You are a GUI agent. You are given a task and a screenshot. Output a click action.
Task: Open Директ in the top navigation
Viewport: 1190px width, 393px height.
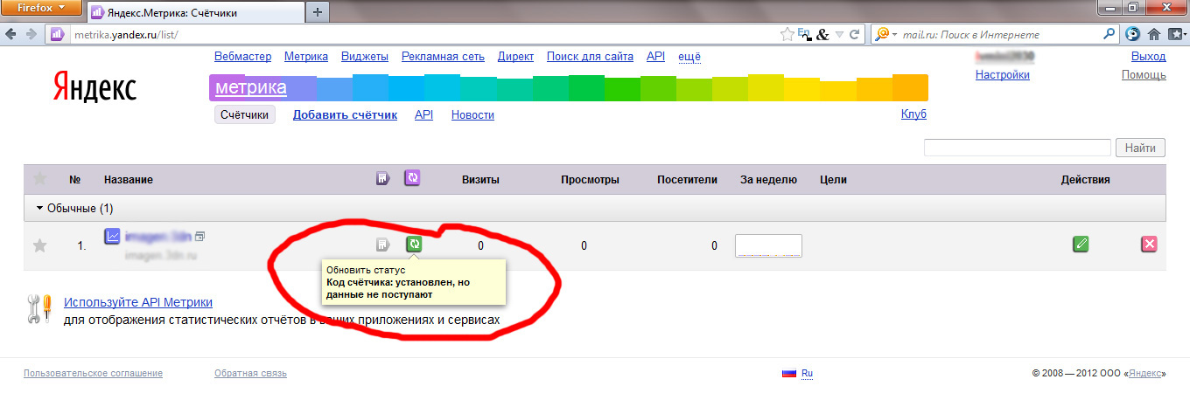515,56
